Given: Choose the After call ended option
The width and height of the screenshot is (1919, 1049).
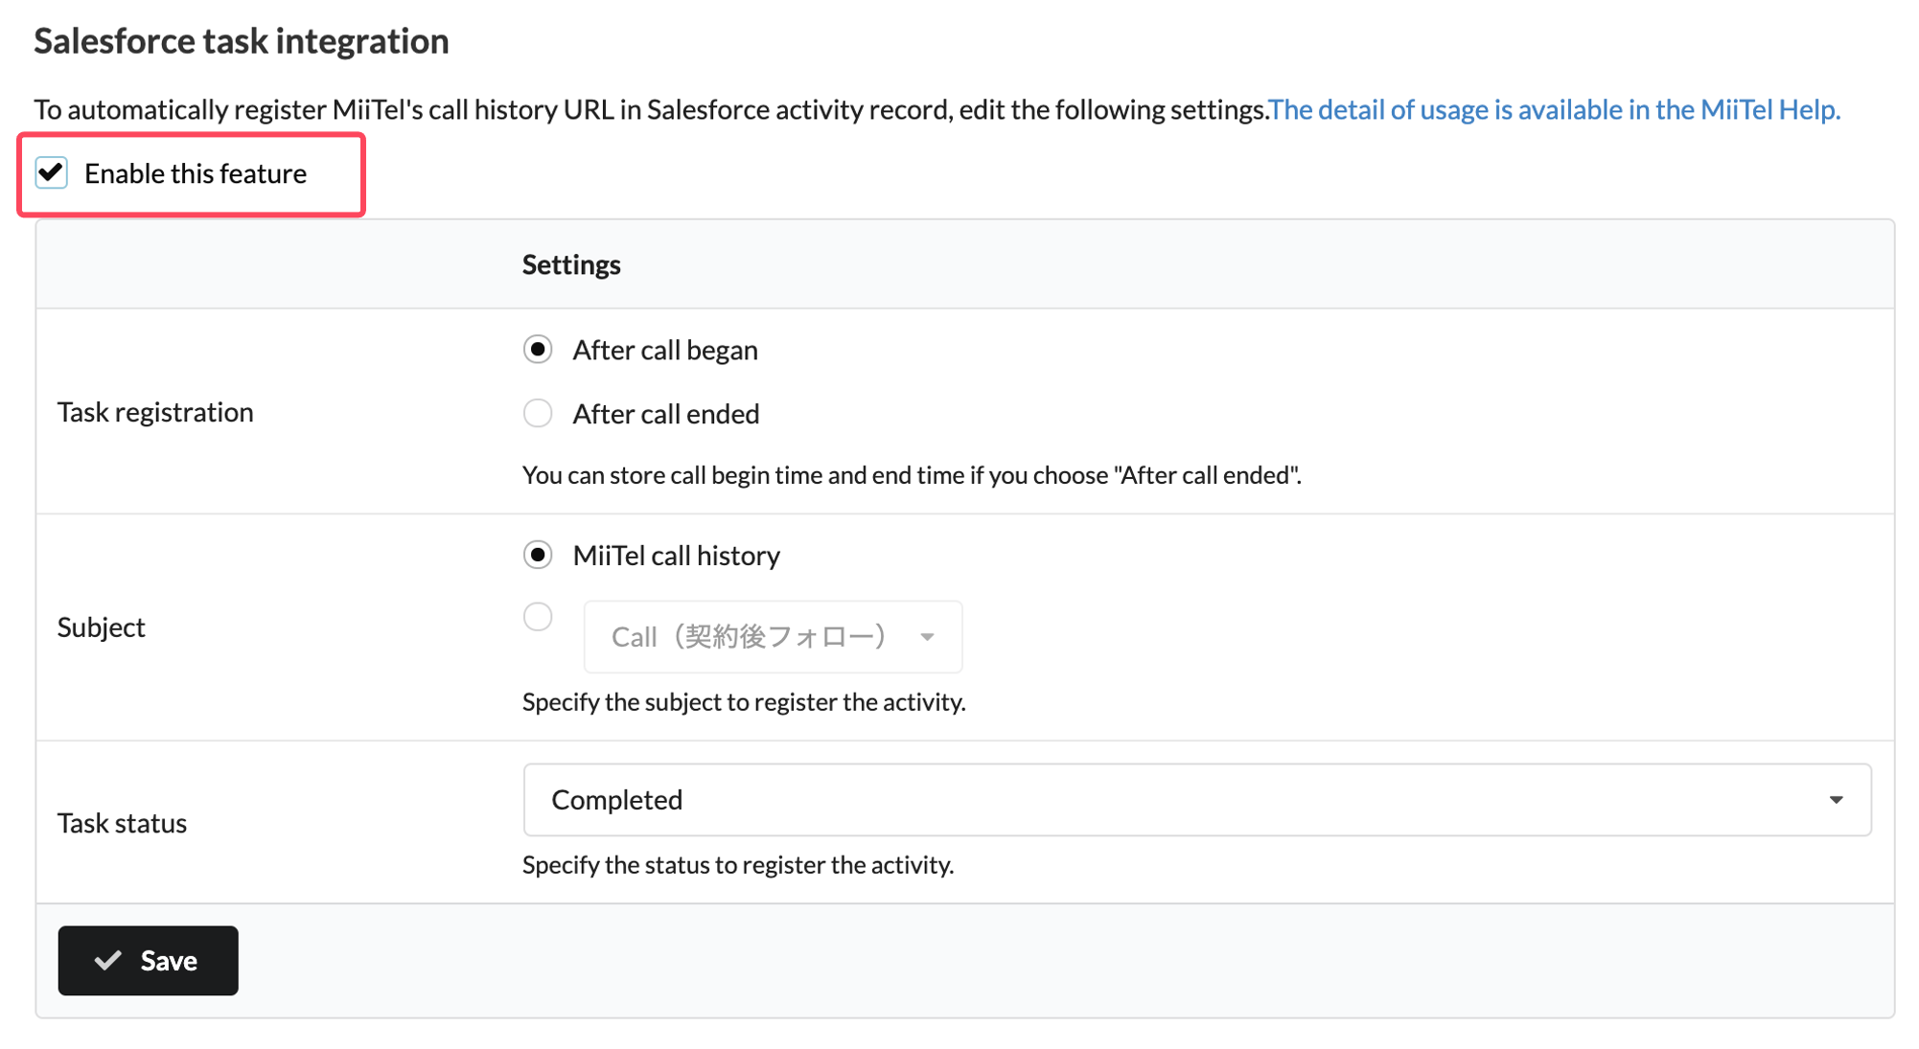Looking at the screenshot, I should pyautogui.click(x=538, y=414).
